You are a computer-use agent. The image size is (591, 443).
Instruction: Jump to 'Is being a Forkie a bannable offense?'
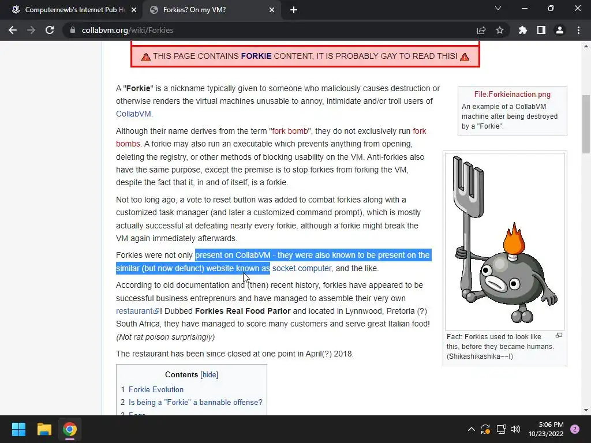click(x=196, y=402)
